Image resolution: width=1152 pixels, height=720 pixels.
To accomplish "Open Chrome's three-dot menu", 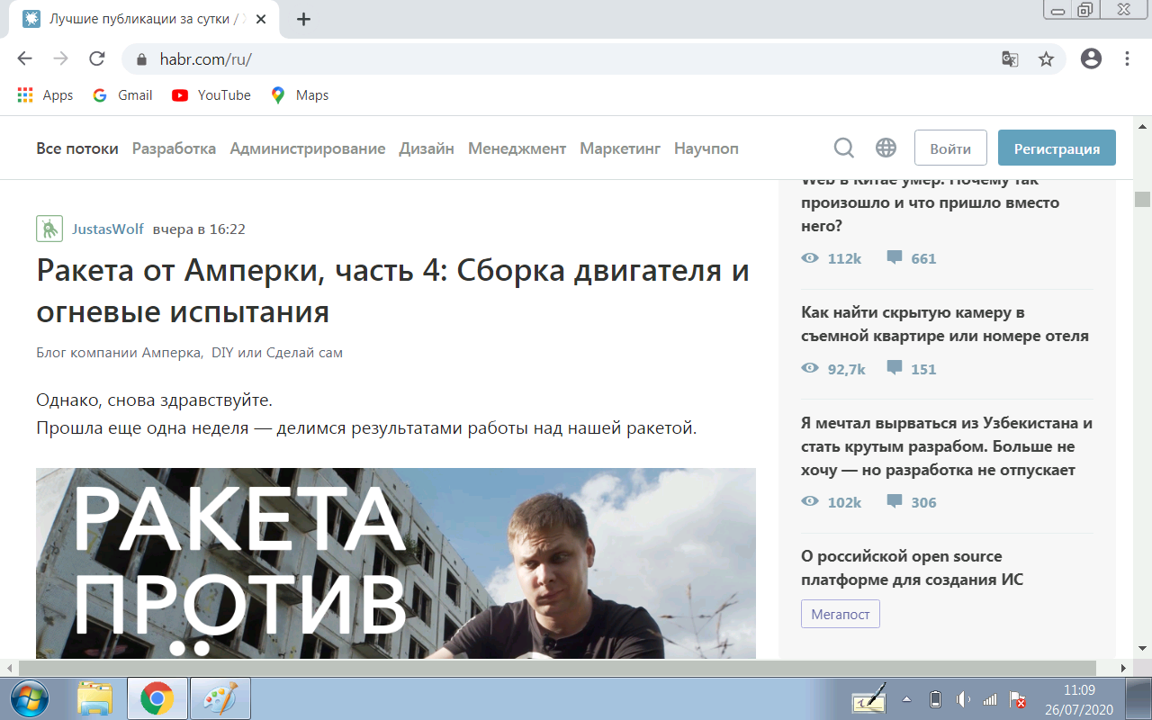I will [1126, 58].
